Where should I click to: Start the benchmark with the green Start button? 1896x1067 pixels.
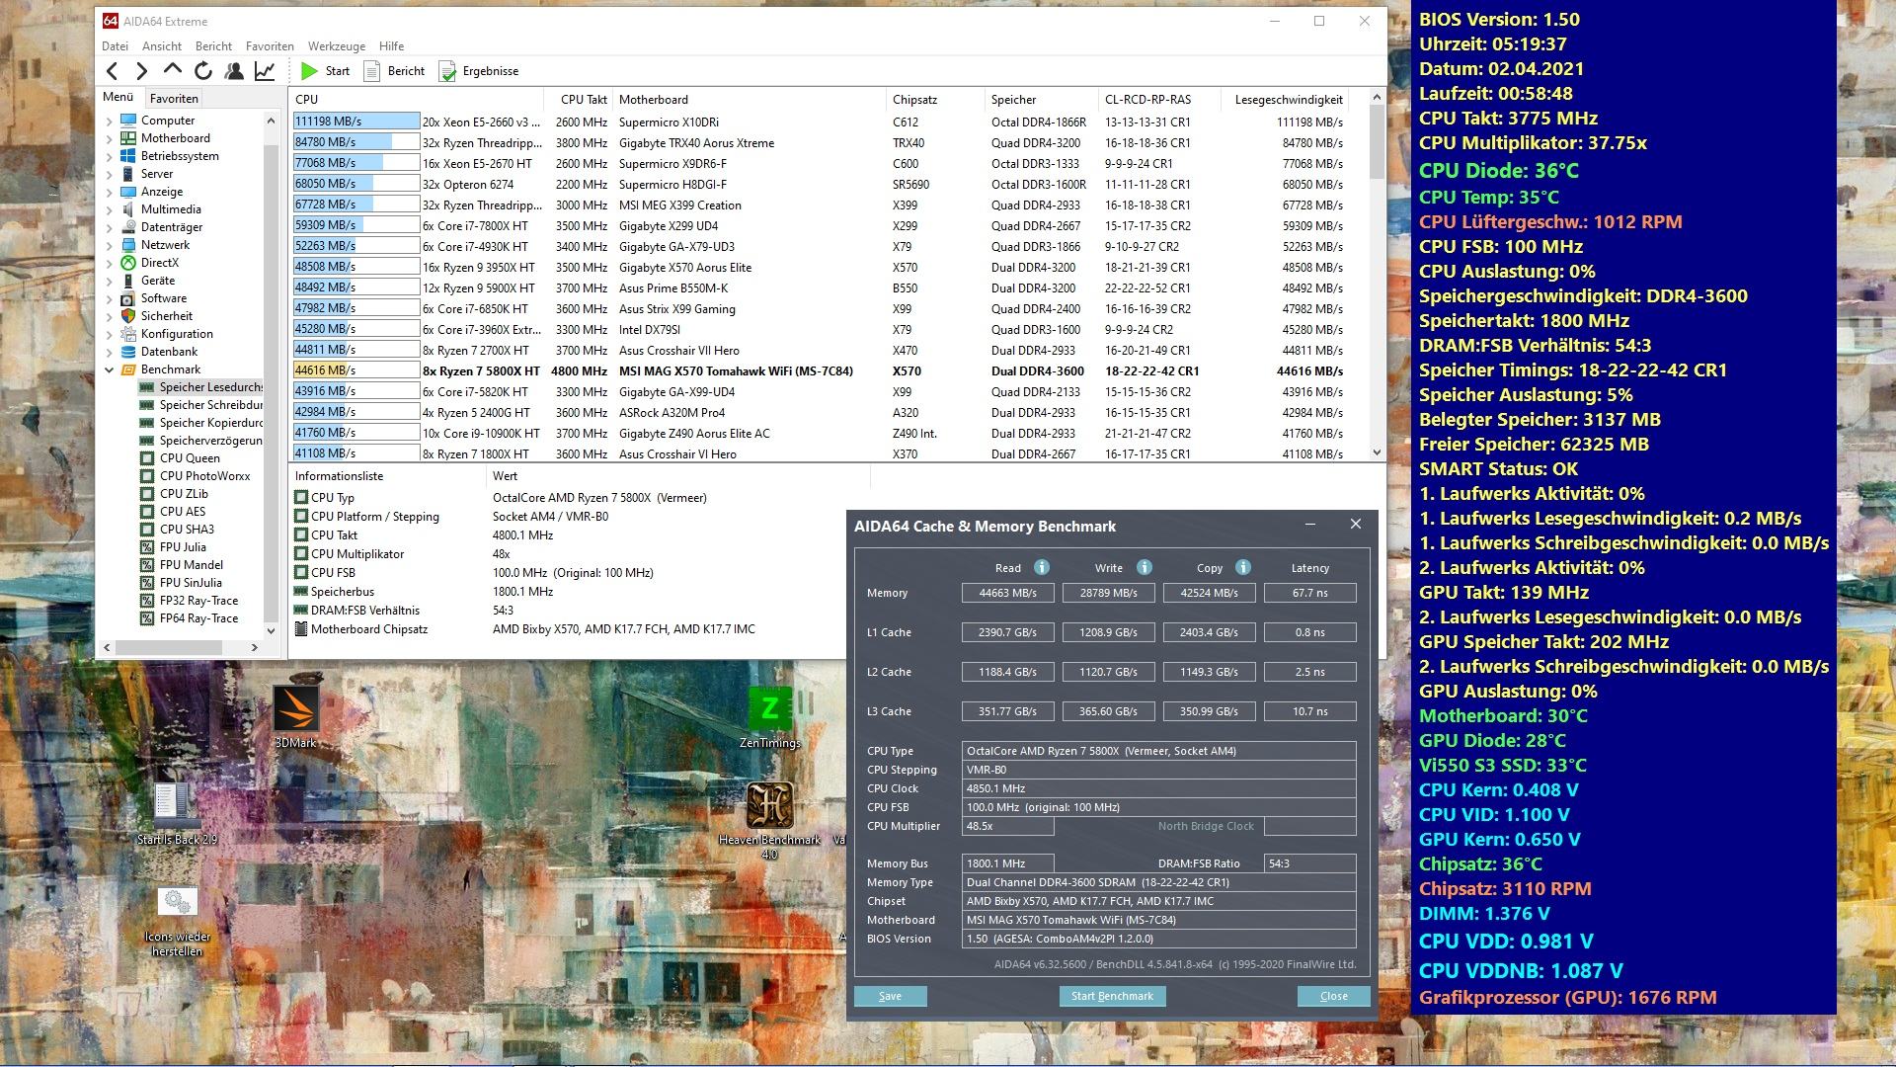pyautogui.click(x=326, y=71)
